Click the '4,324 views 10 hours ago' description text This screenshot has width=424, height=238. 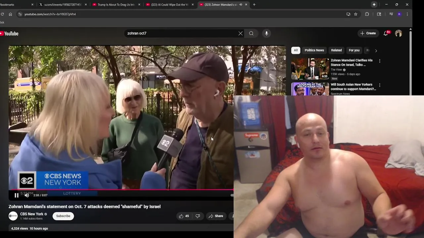click(x=29, y=228)
